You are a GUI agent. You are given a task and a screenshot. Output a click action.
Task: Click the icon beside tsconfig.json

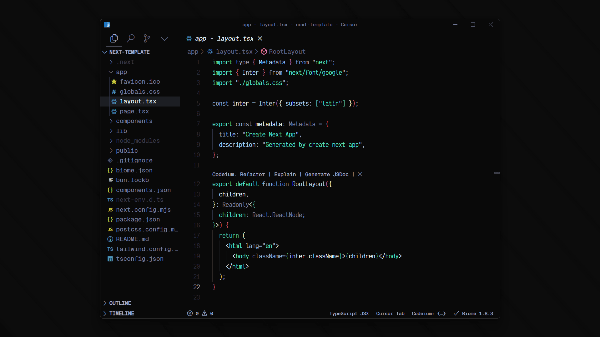click(x=110, y=259)
